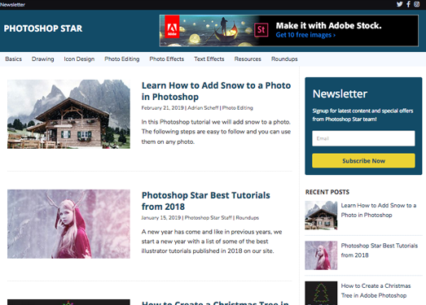Open the Basics menu item
Viewport: 426px width, 305px height.
click(x=13, y=59)
